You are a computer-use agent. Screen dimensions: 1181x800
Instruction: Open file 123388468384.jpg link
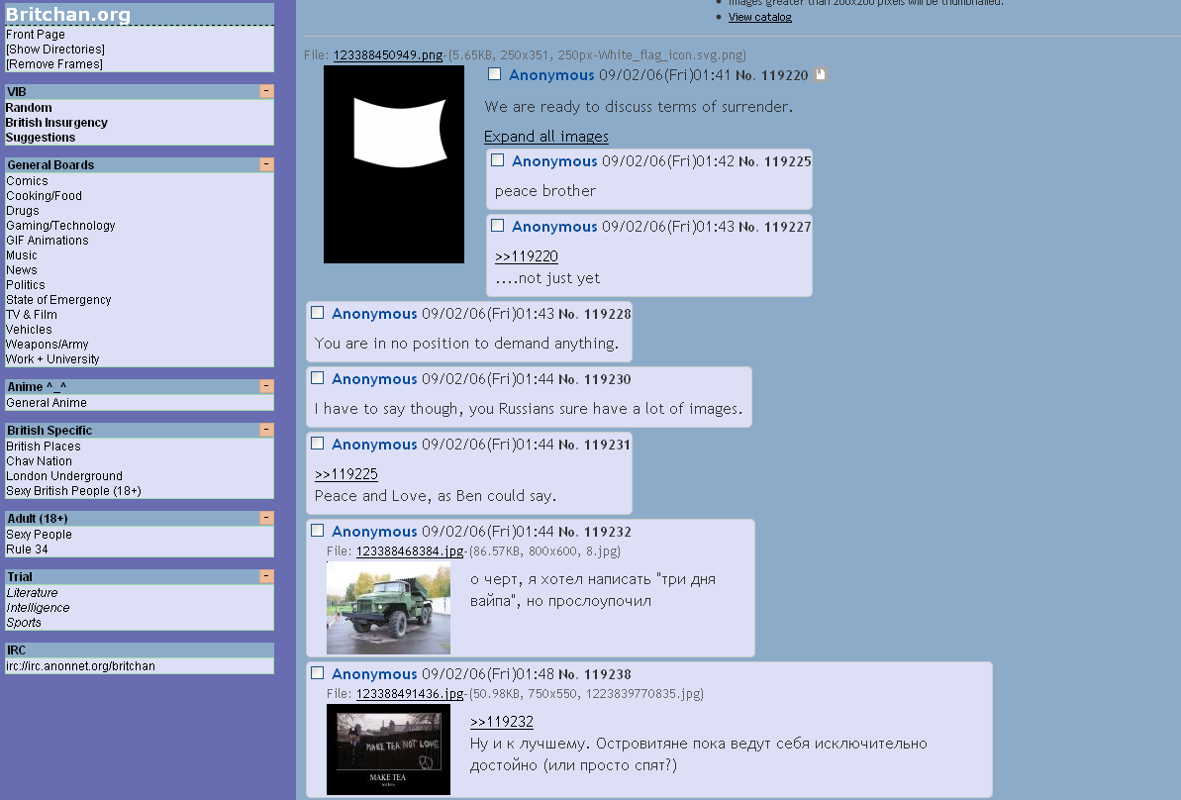[410, 551]
